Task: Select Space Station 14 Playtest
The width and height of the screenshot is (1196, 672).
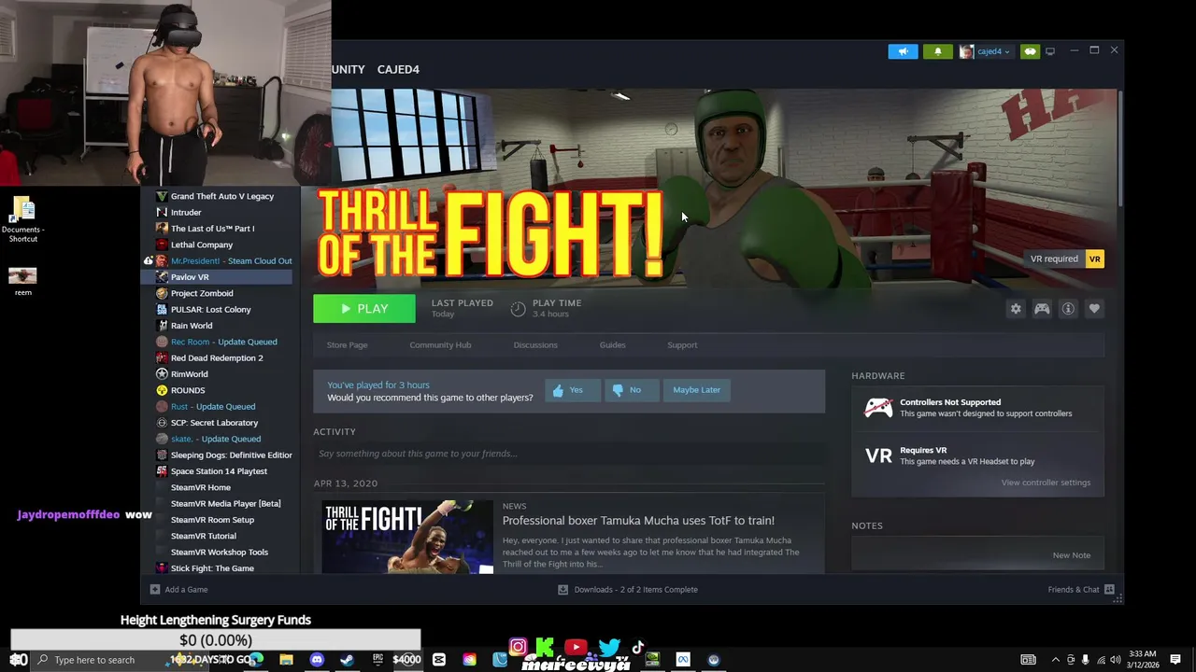Action: 219,471
